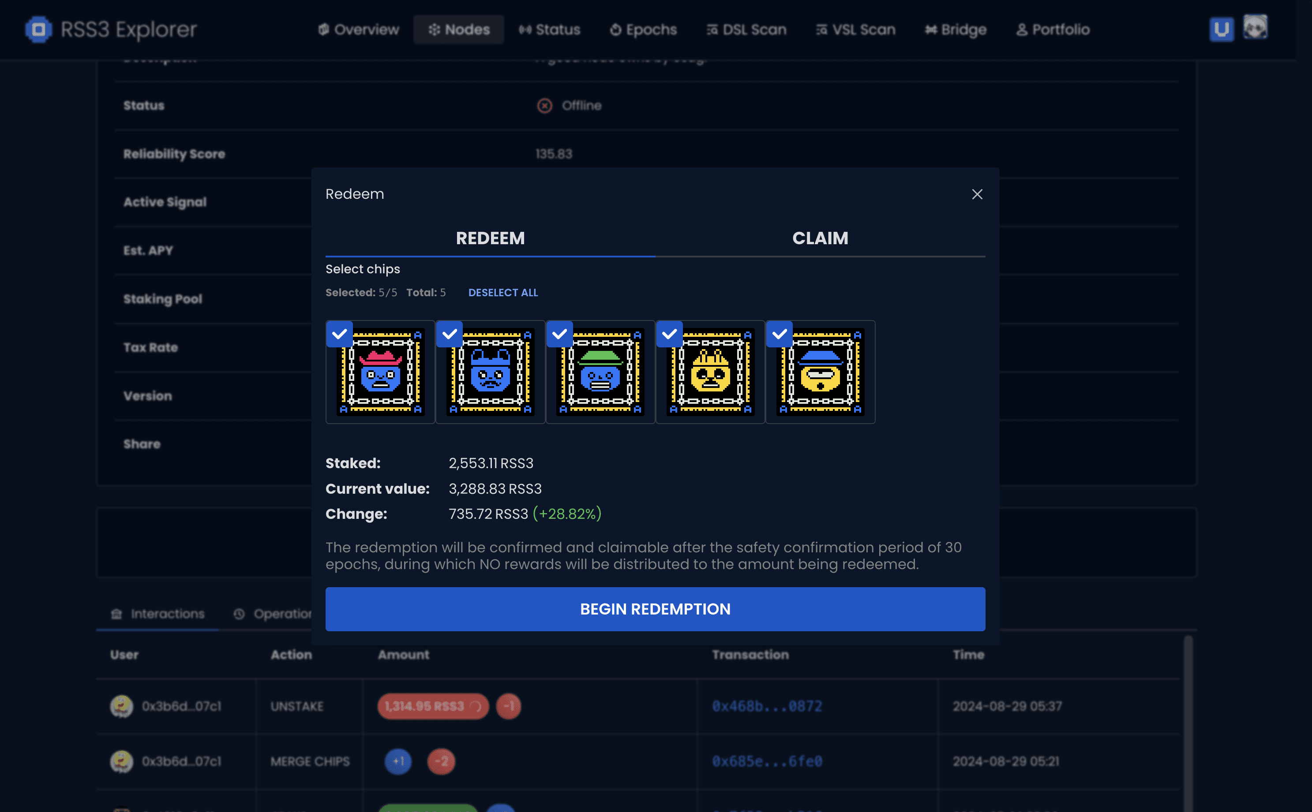Click the RSS3 Explorer logo icon
Screen dimensions: 1312x812
pyautogui.click(x=38, y=29)
